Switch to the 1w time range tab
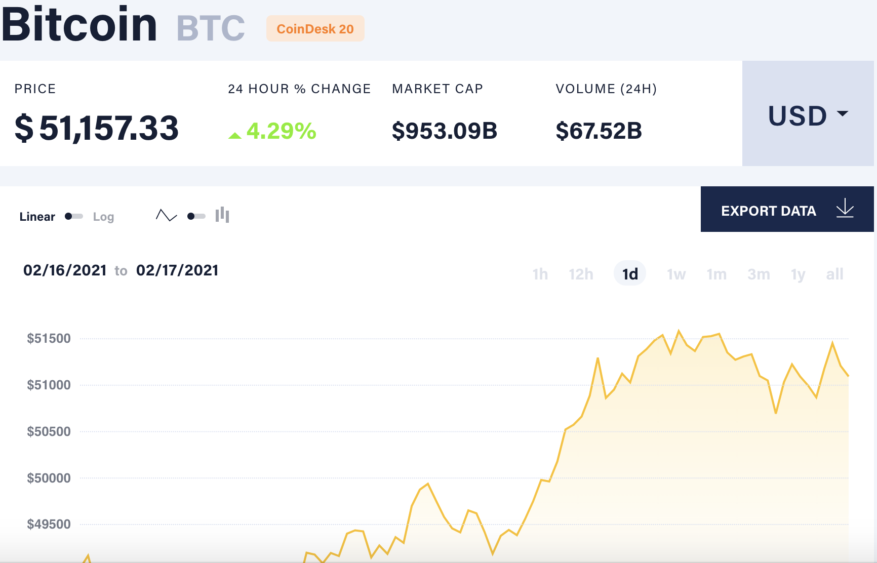877x563 pixels. coord(675,274)
